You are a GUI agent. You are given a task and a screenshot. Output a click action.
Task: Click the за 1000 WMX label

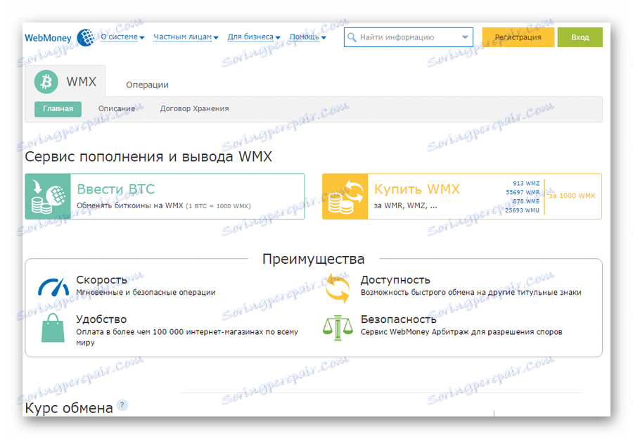(572, 196)
